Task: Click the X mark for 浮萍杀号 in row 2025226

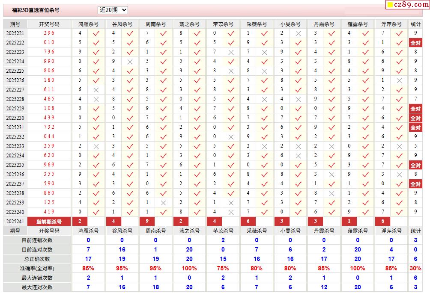Action: (x=399, y=81)
